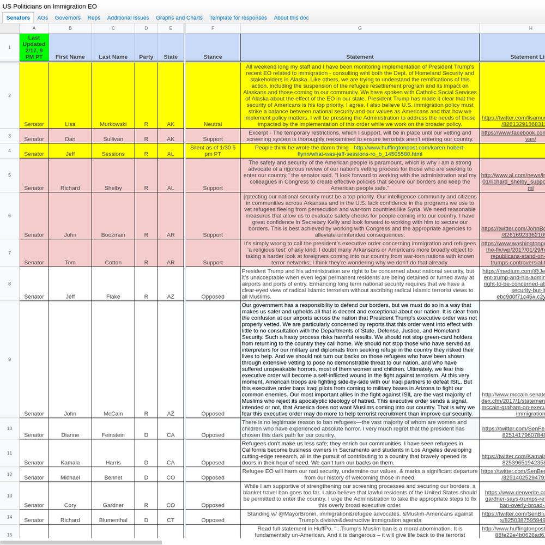
Task: Select the 'Silent as of 1/30 5 pm PT' cell
Action: pos(213,151)
